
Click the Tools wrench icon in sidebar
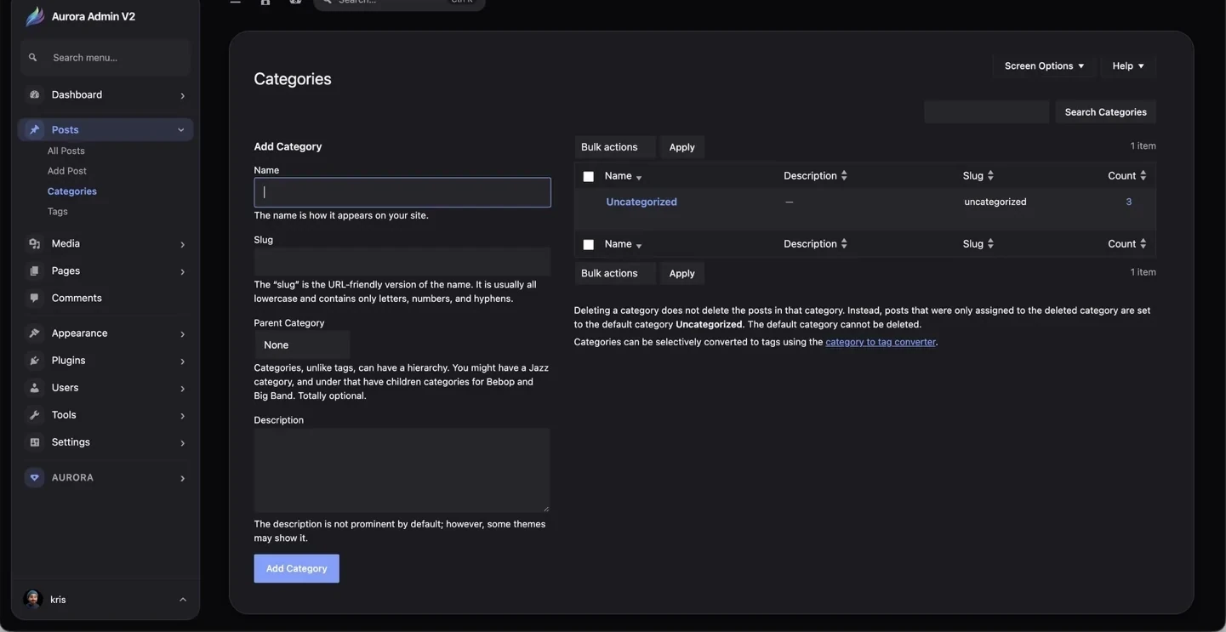pos(35,414)
